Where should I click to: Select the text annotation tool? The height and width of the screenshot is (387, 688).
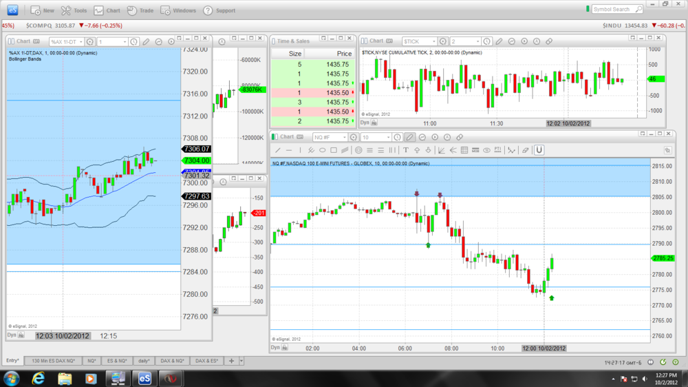(406, 150)
